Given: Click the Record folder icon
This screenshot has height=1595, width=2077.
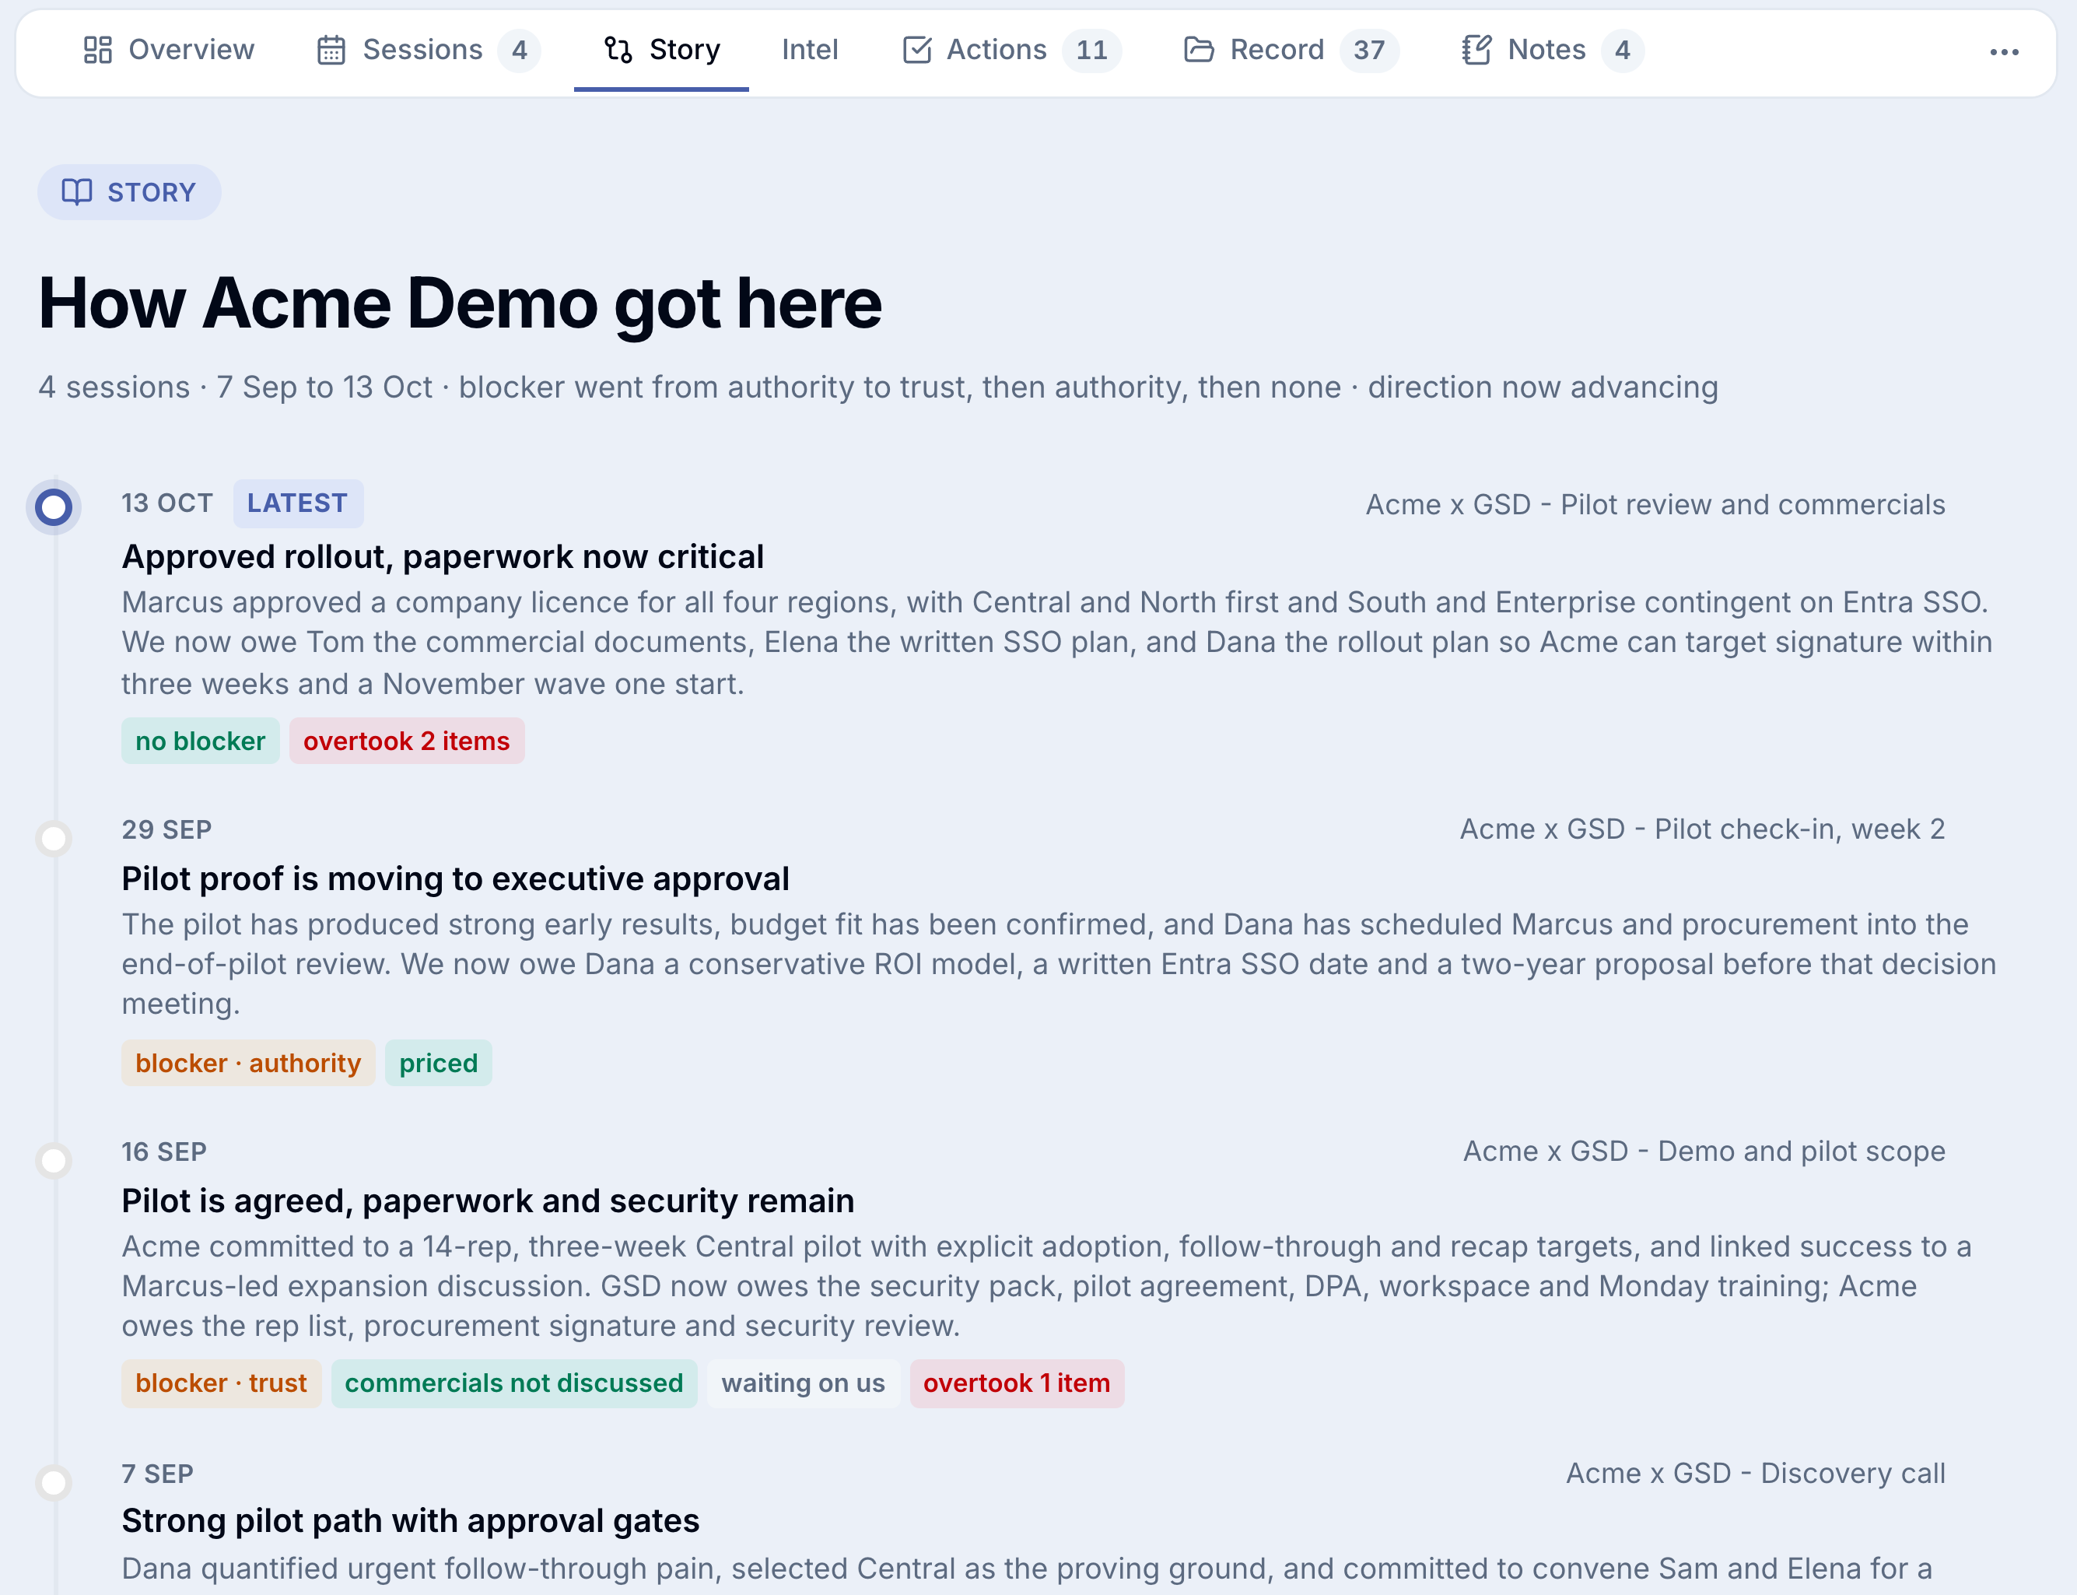Looking at the screenshot, I should coord(1199,49).
